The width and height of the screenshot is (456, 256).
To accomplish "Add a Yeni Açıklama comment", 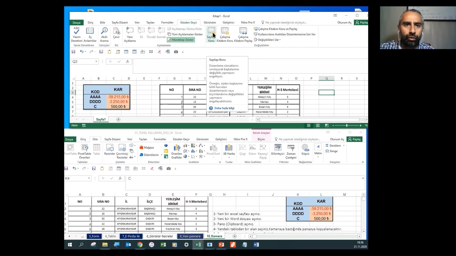I will (x=130, y=34).
